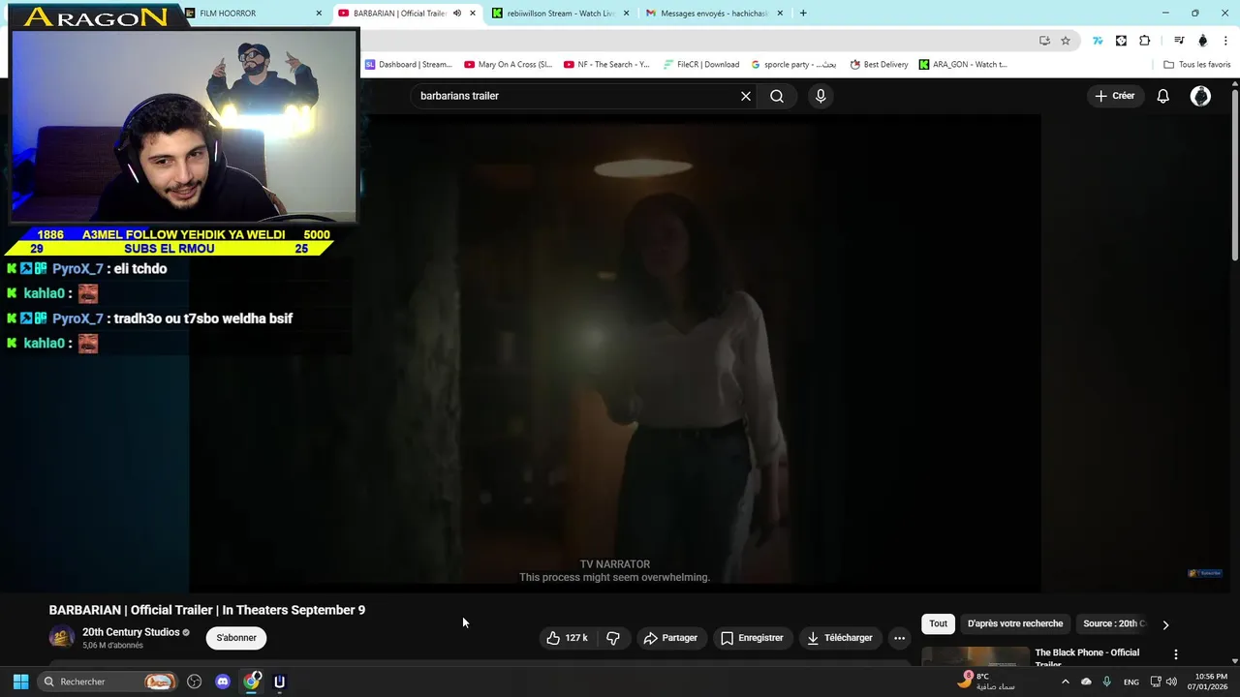
Task: Open Dashboard | Stream bookmark
Action: coord(409,65)
